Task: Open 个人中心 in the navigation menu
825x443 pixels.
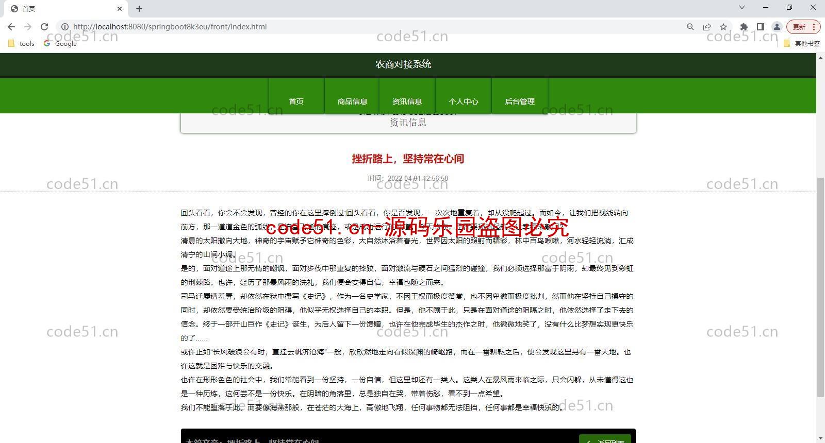Action: pyautogui.click(x=464, y=96)
